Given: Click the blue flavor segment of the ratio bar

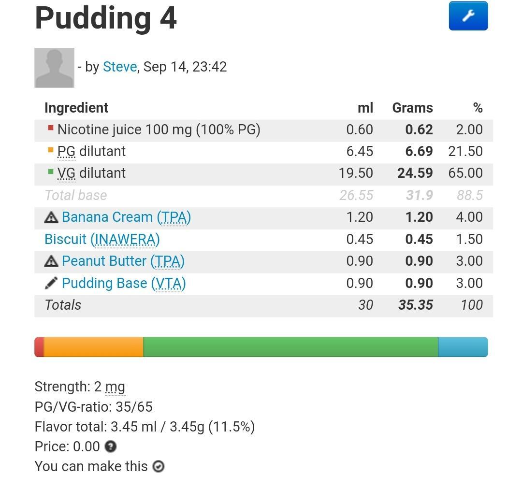Looking at the screenshot, I should pyautogui.click(x=463, y=347).
